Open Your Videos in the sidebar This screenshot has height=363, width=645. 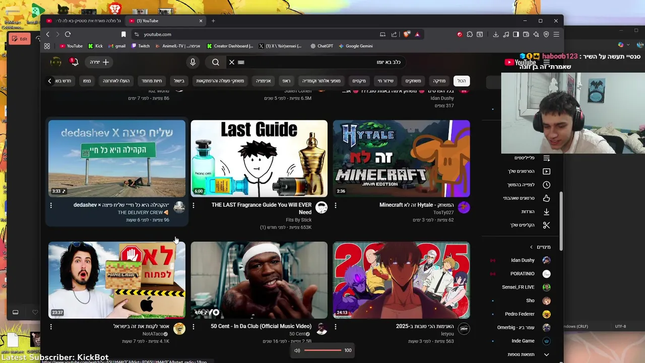click(528, 171)
